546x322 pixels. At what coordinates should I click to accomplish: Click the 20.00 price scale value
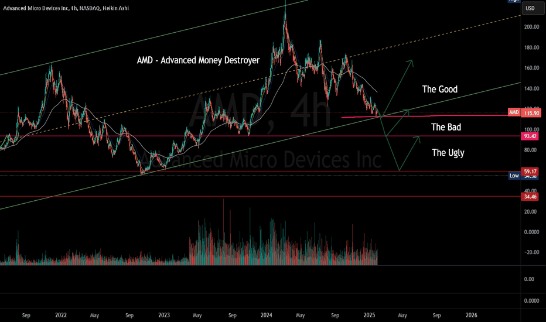pos(531,212)
